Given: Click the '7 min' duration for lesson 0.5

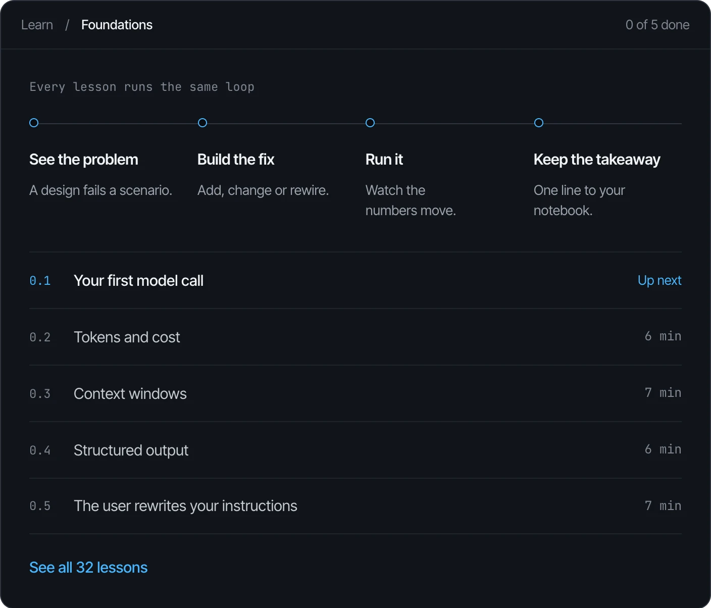Looking at the screenshot, I should pyautogui.click(x=663, y=506).
